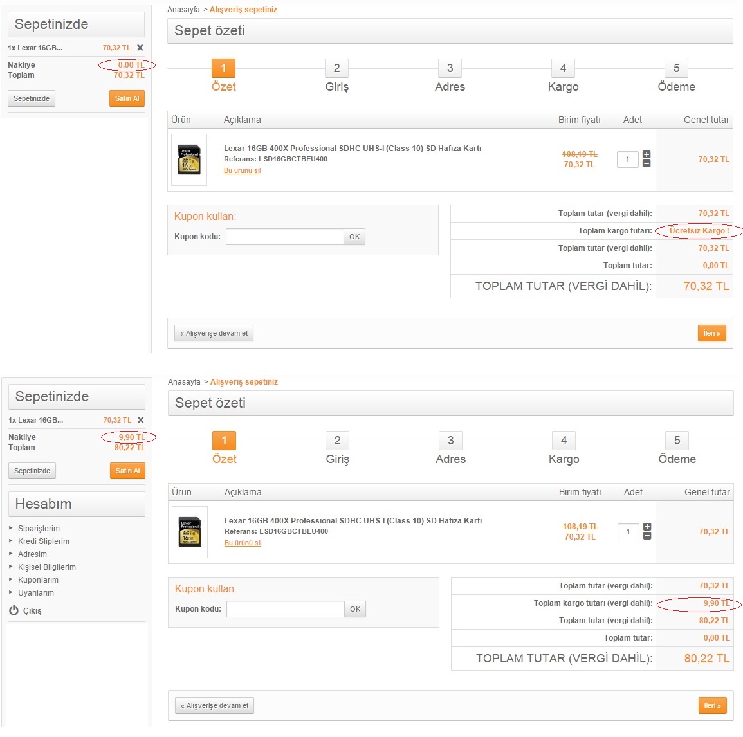The image size is (743, 737).
Task: Click Bu ürünü sil in lower cart
Action: click(243, 543)
